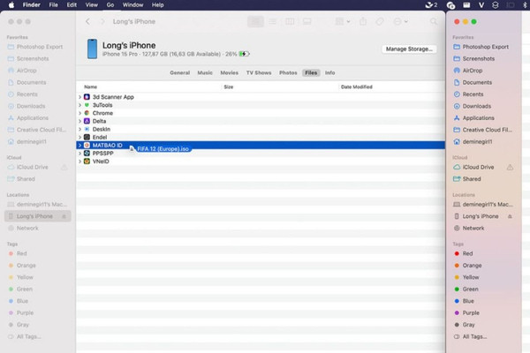The image size is (530, 353).
Task: Switch to the Music tab
Action: coord(205,72)
